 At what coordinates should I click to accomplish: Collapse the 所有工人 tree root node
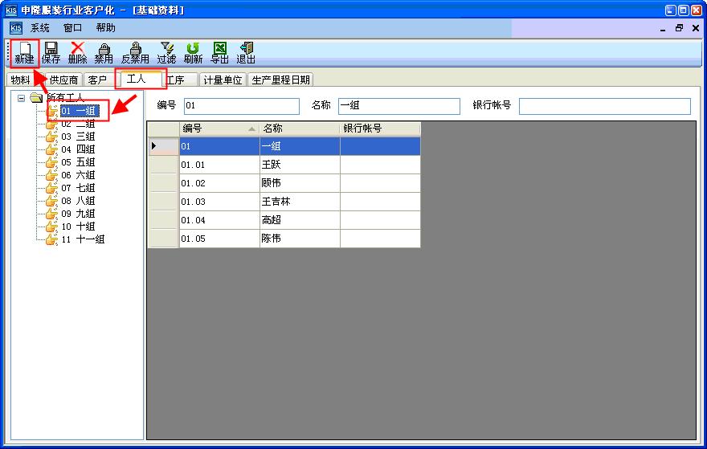pyautogui.click(x=22, y=98)
